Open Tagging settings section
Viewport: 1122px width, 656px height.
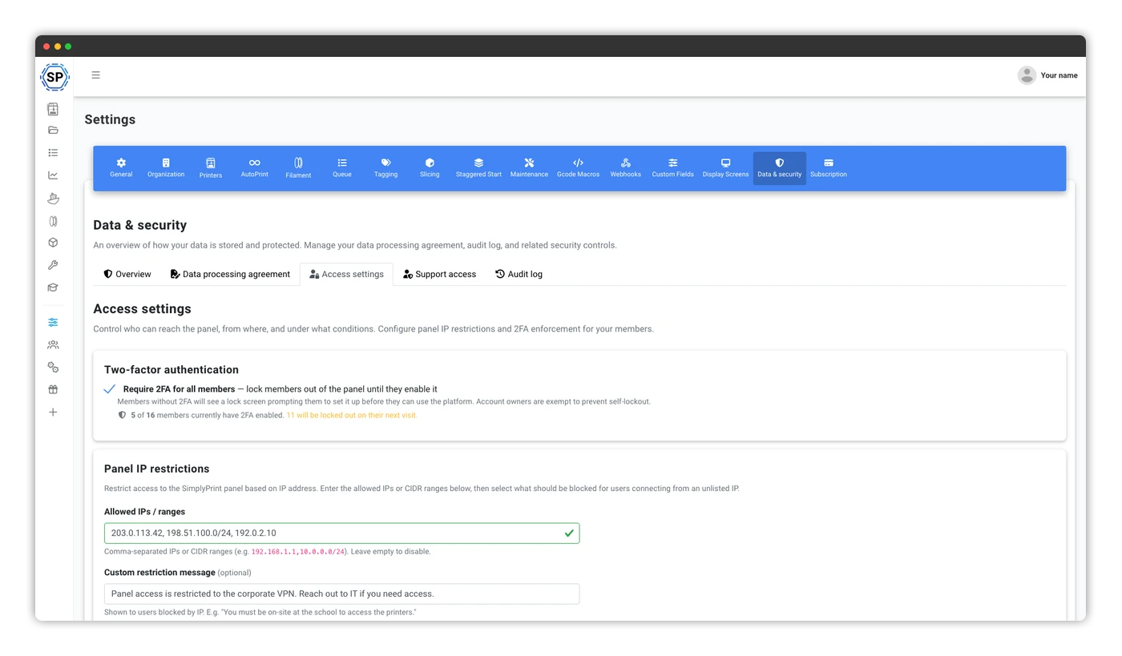385,168
